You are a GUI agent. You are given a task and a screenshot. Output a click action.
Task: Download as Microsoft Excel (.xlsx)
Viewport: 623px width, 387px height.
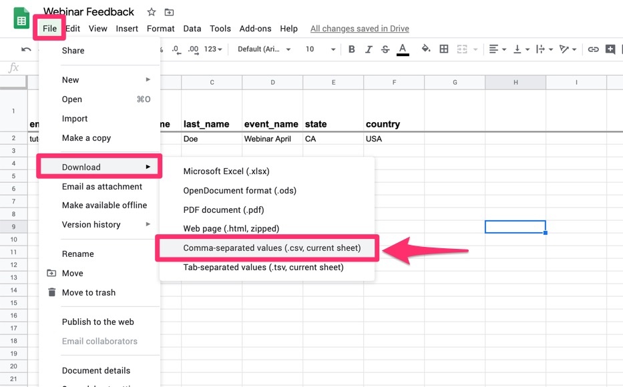tap(267, 171)
